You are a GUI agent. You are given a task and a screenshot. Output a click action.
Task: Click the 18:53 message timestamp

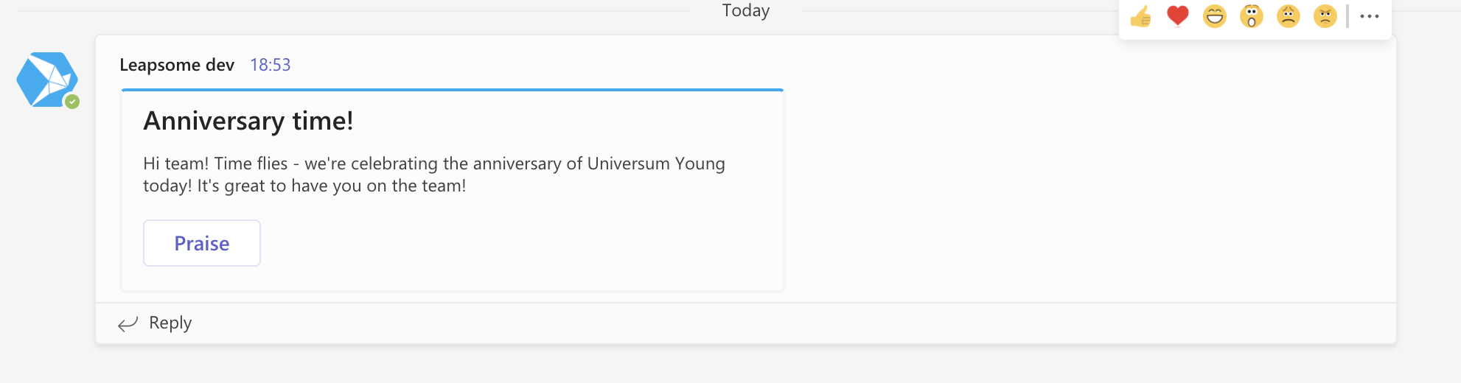271,65
